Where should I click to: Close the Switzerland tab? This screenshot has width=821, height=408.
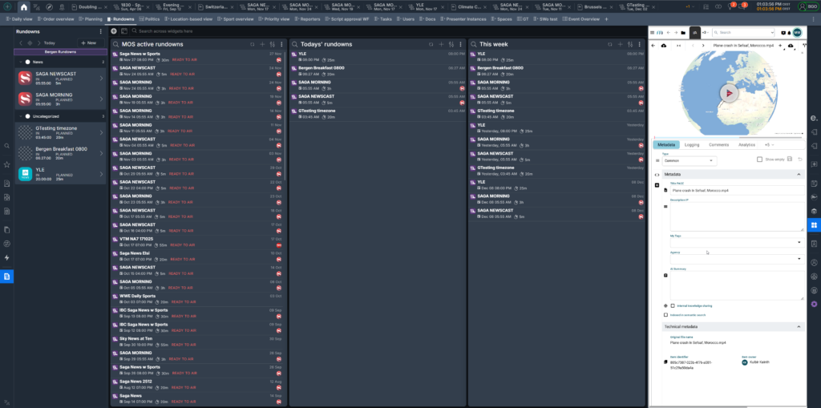(x=233, y=6)
